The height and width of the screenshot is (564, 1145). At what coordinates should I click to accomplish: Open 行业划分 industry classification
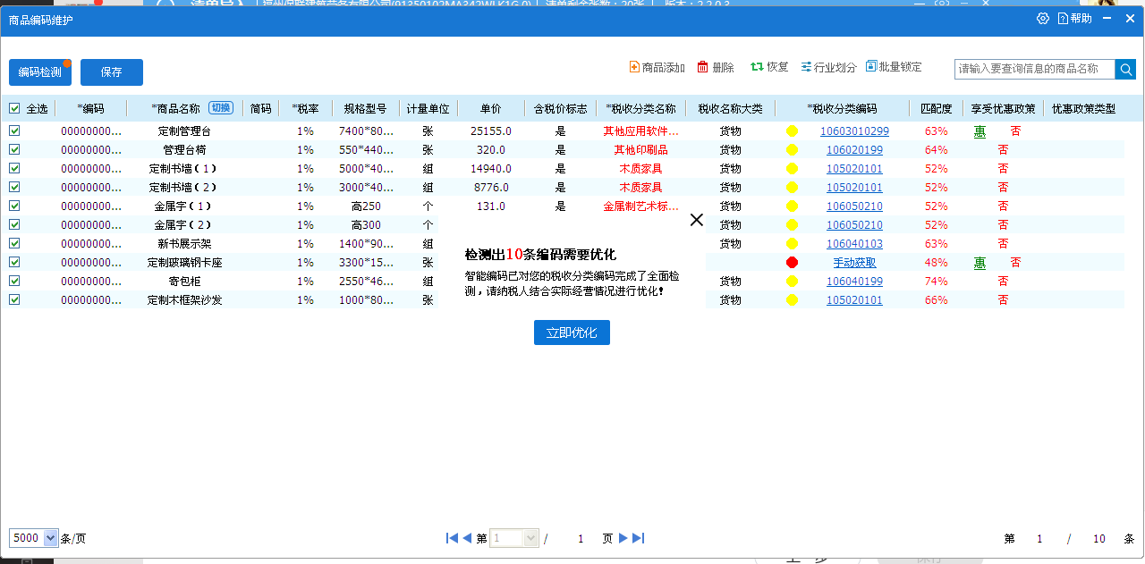(828, 67)
